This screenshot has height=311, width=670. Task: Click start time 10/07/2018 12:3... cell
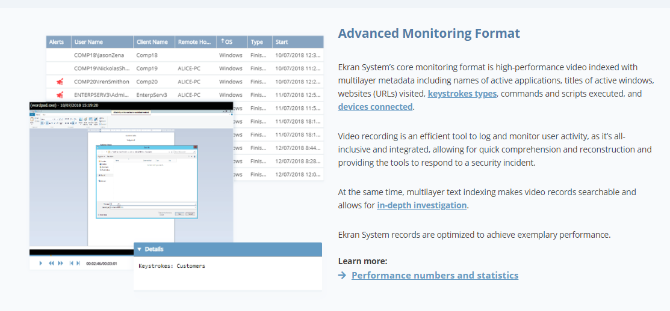tap(298, 55)
